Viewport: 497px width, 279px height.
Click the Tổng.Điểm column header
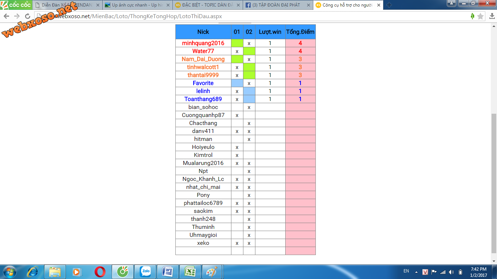point(300,32)
